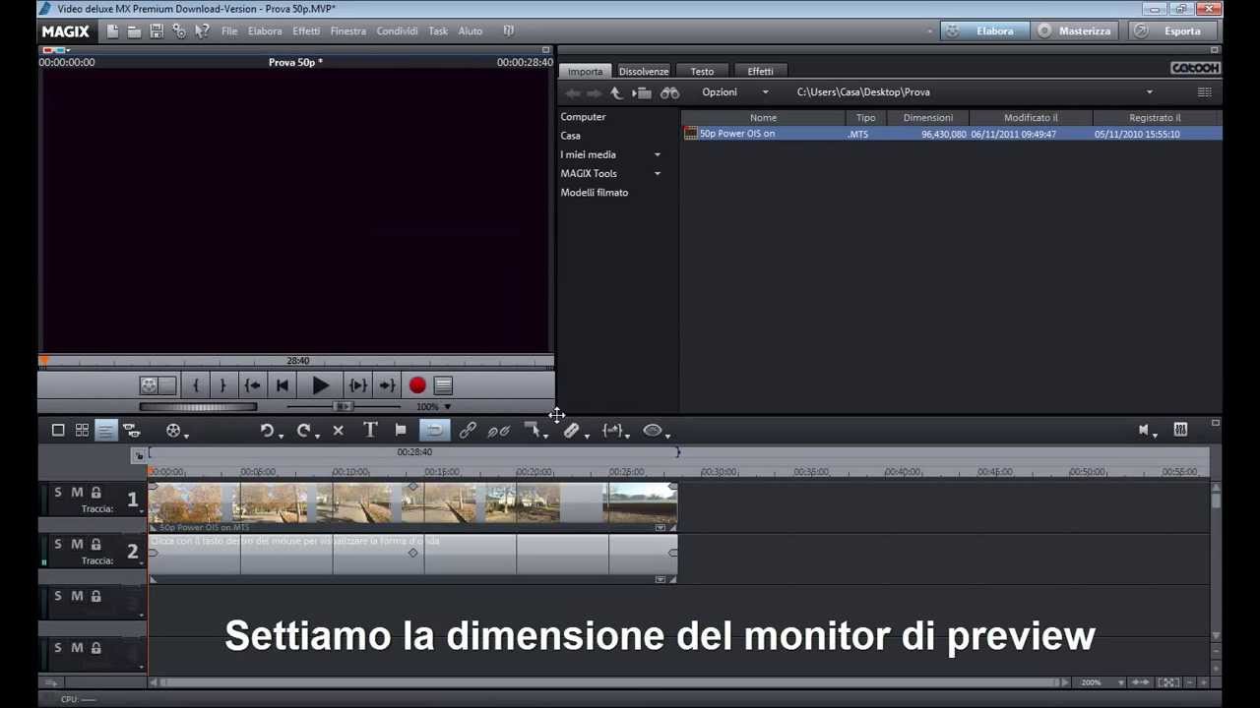Delete the selected object with the X icon
Screen dimensions: 1260x708
338,431
